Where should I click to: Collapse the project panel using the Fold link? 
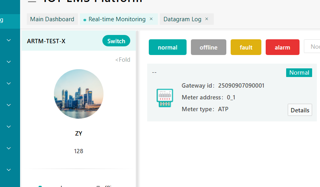(x=122, y=60)
